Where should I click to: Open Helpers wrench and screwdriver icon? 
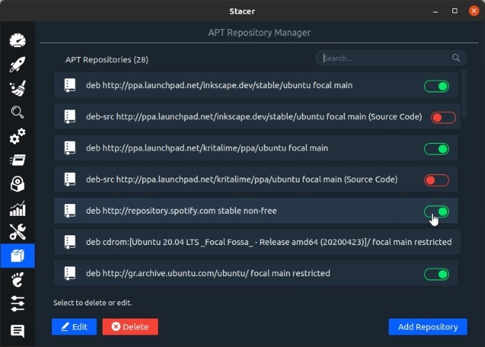pyautogui.click(x=17, y=232)
